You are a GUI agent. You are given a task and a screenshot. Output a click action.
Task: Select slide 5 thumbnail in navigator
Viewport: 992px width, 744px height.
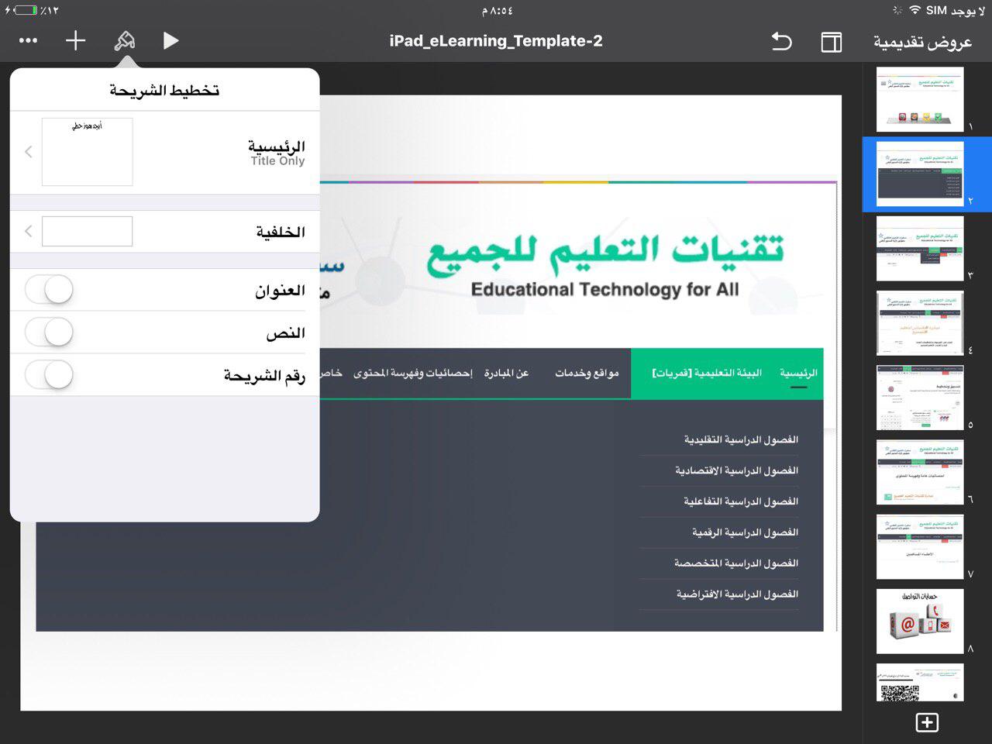(920, 398)
